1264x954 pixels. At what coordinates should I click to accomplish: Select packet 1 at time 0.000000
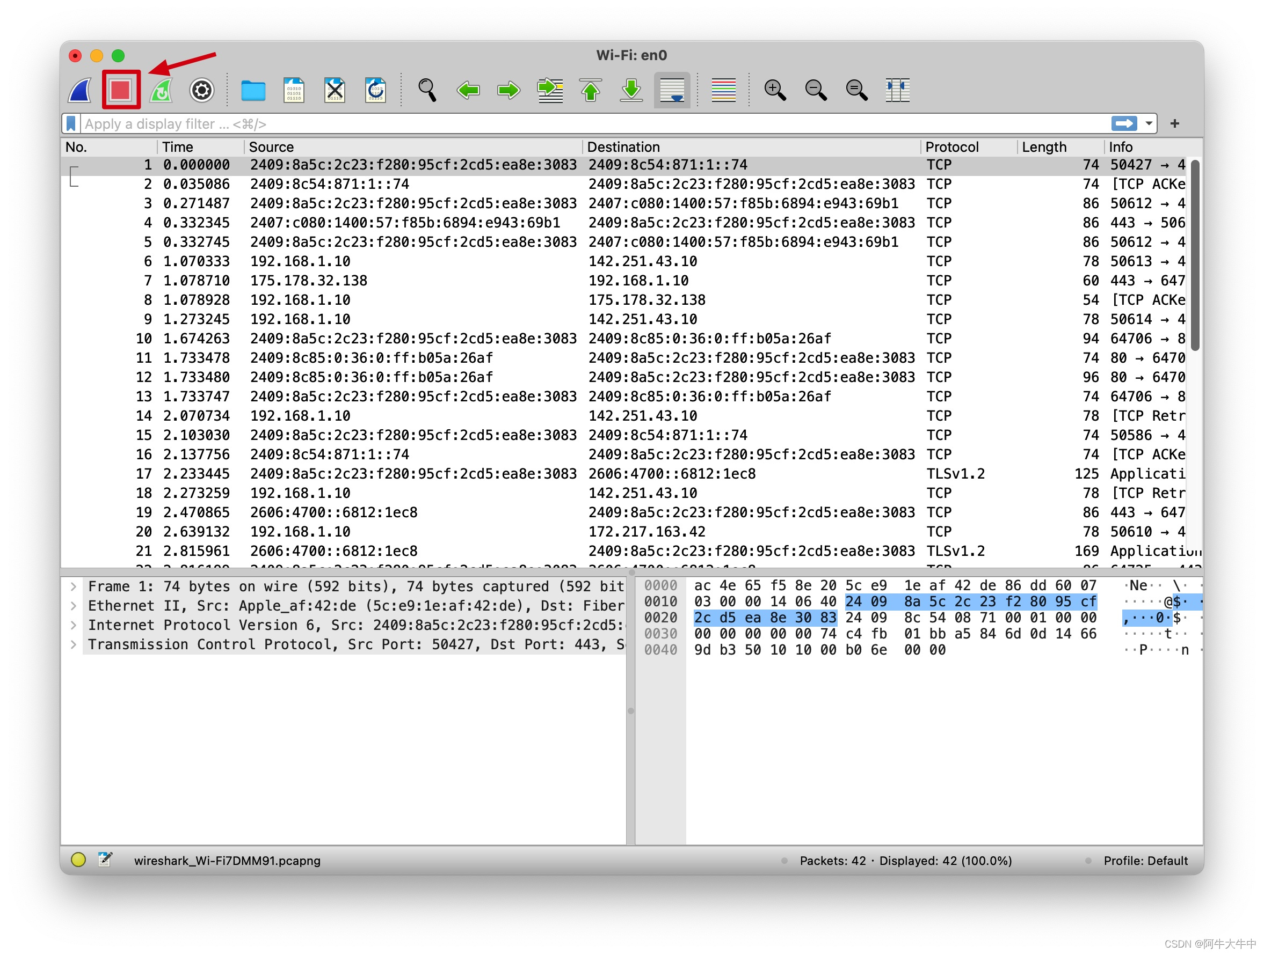point(624,165)
